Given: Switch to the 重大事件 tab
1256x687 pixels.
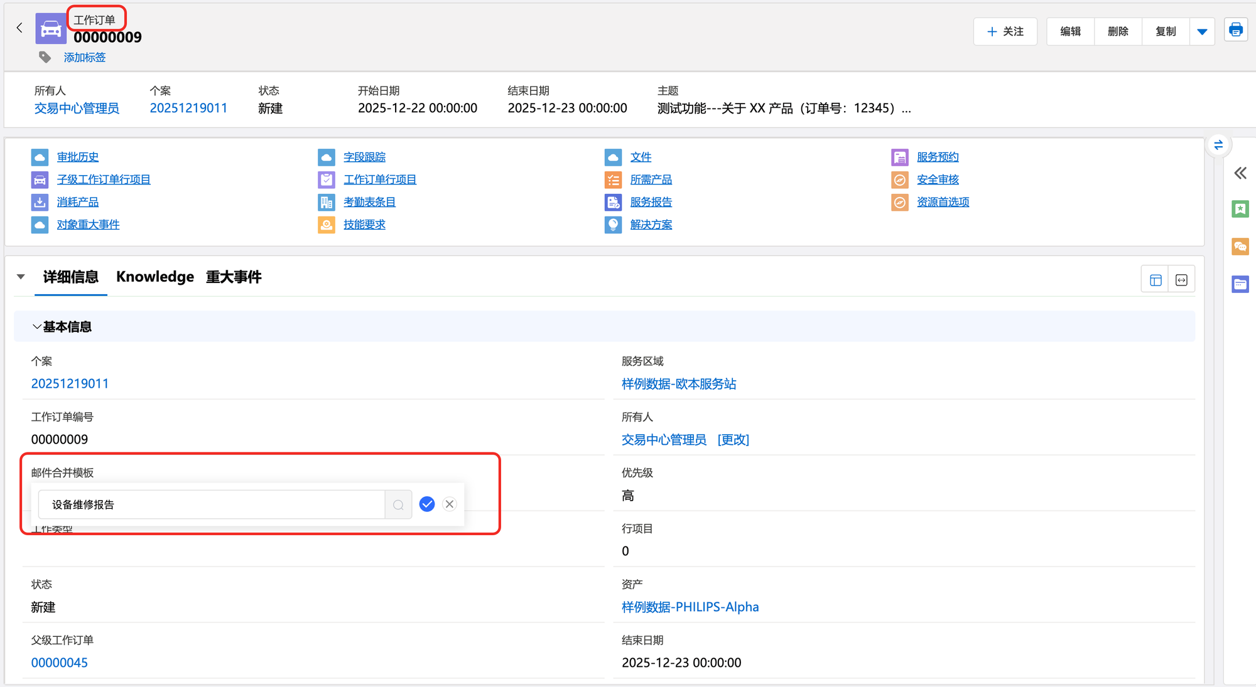Looking at the screenshot, I should pyautogui.click(x=234, y=277).
